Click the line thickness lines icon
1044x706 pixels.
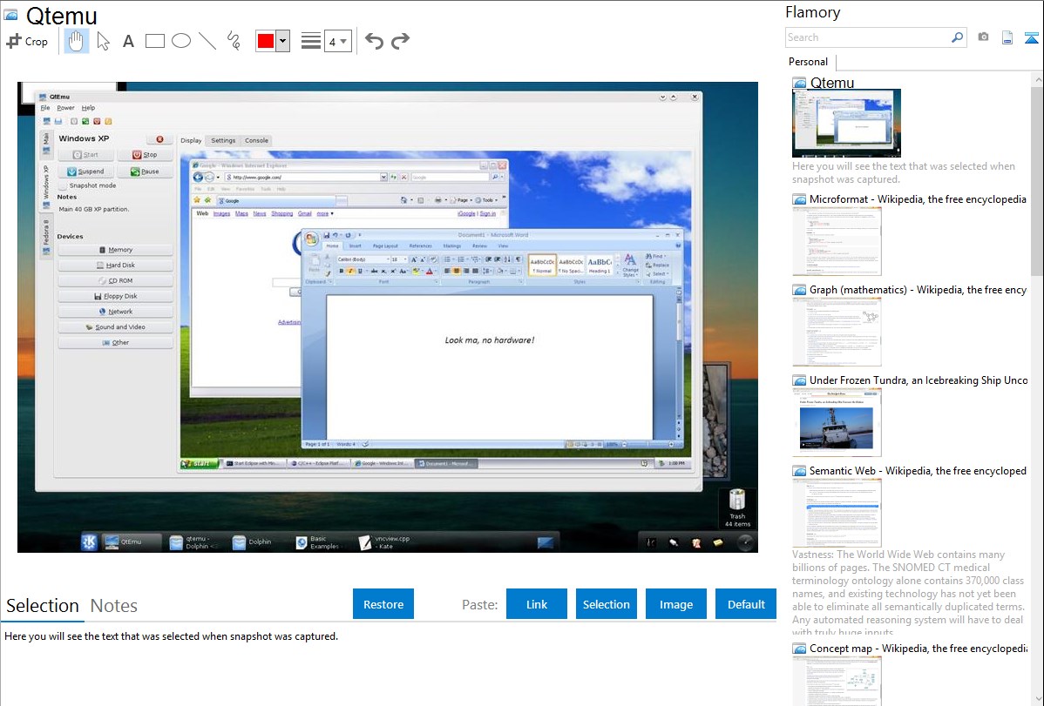[x=311, y=41]
